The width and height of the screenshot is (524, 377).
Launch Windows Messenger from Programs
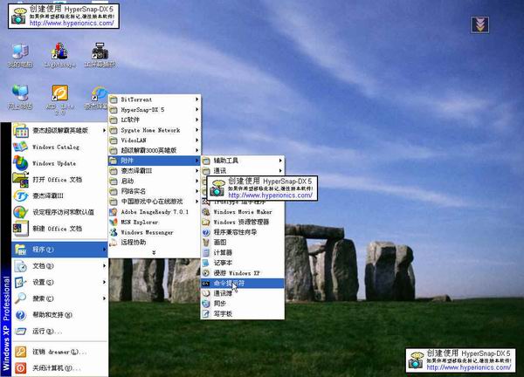click(x=155, y=232)
